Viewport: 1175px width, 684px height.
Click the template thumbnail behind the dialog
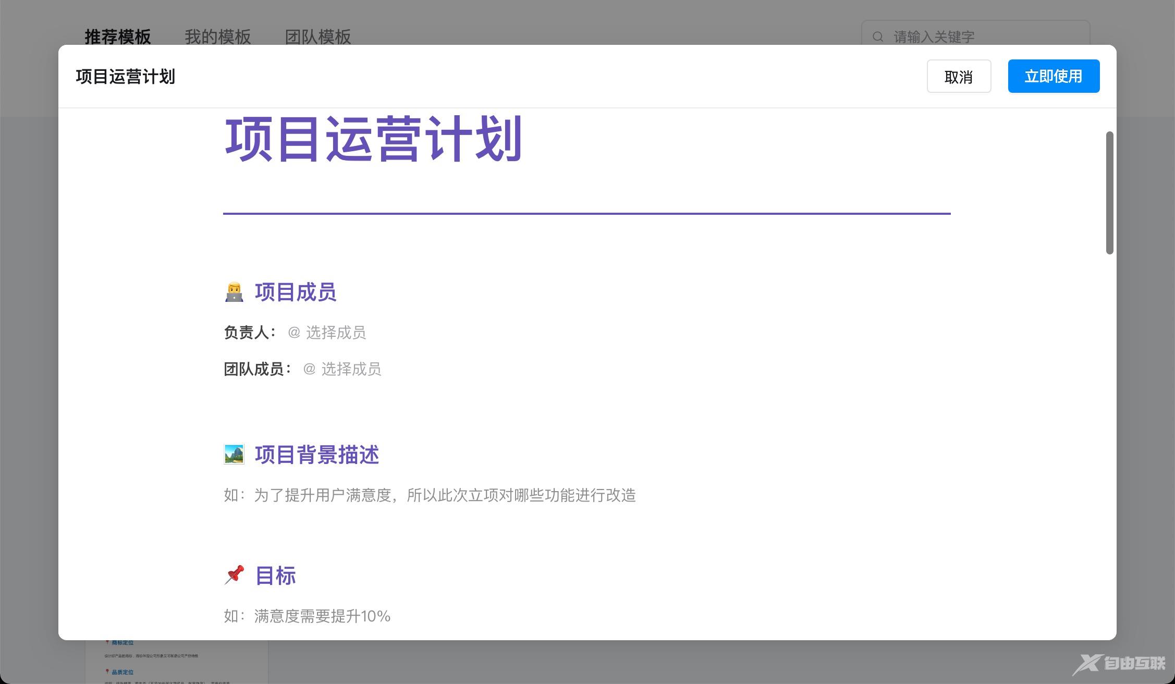click(177, 661)
